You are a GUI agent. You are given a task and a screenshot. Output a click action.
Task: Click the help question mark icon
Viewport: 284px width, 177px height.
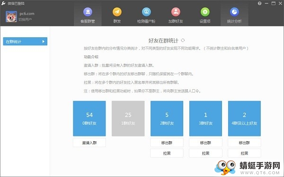[x=259, y=3]
